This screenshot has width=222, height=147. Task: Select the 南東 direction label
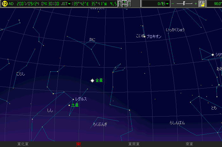pos(189,144)
